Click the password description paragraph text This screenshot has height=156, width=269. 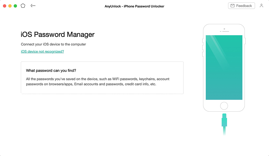point(97,82)
